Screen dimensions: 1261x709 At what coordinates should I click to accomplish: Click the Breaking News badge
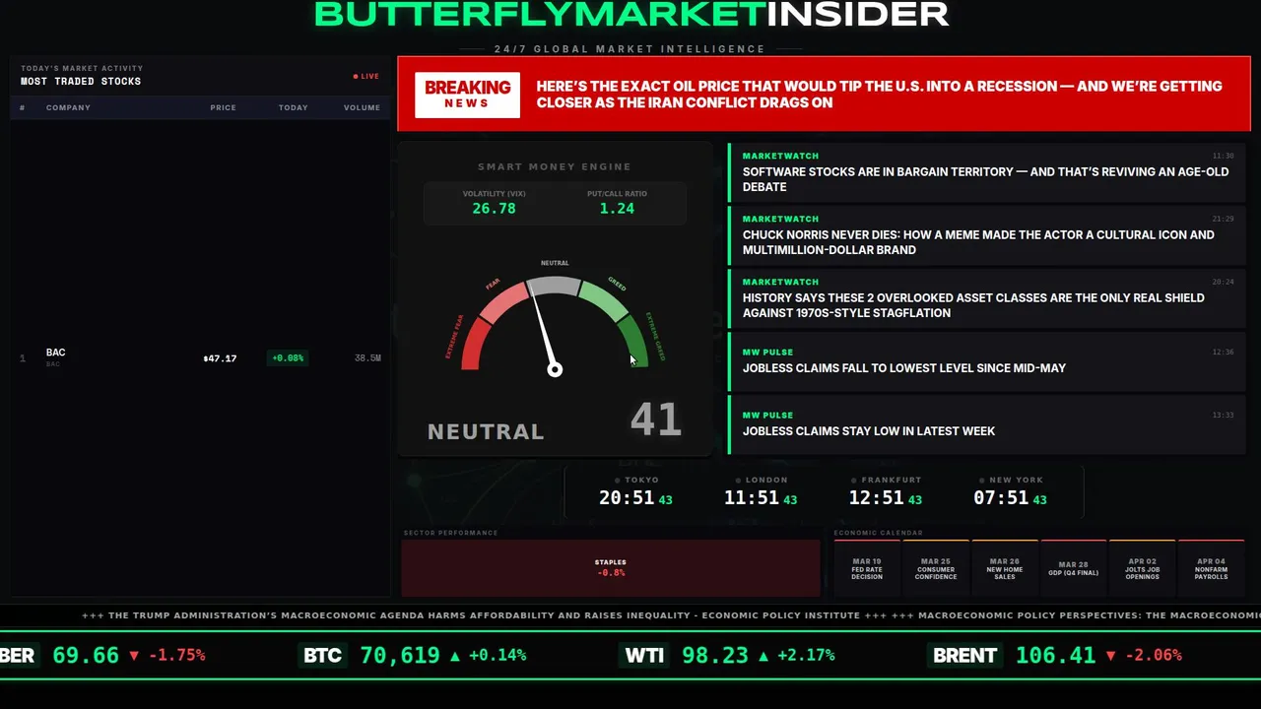point(467,94)
